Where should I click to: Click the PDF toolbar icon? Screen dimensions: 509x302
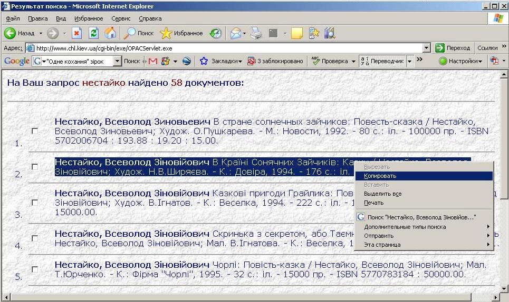click(x=494, y=61)
